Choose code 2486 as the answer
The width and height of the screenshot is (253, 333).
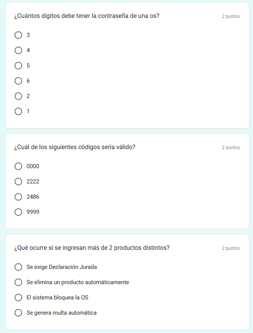18,197
